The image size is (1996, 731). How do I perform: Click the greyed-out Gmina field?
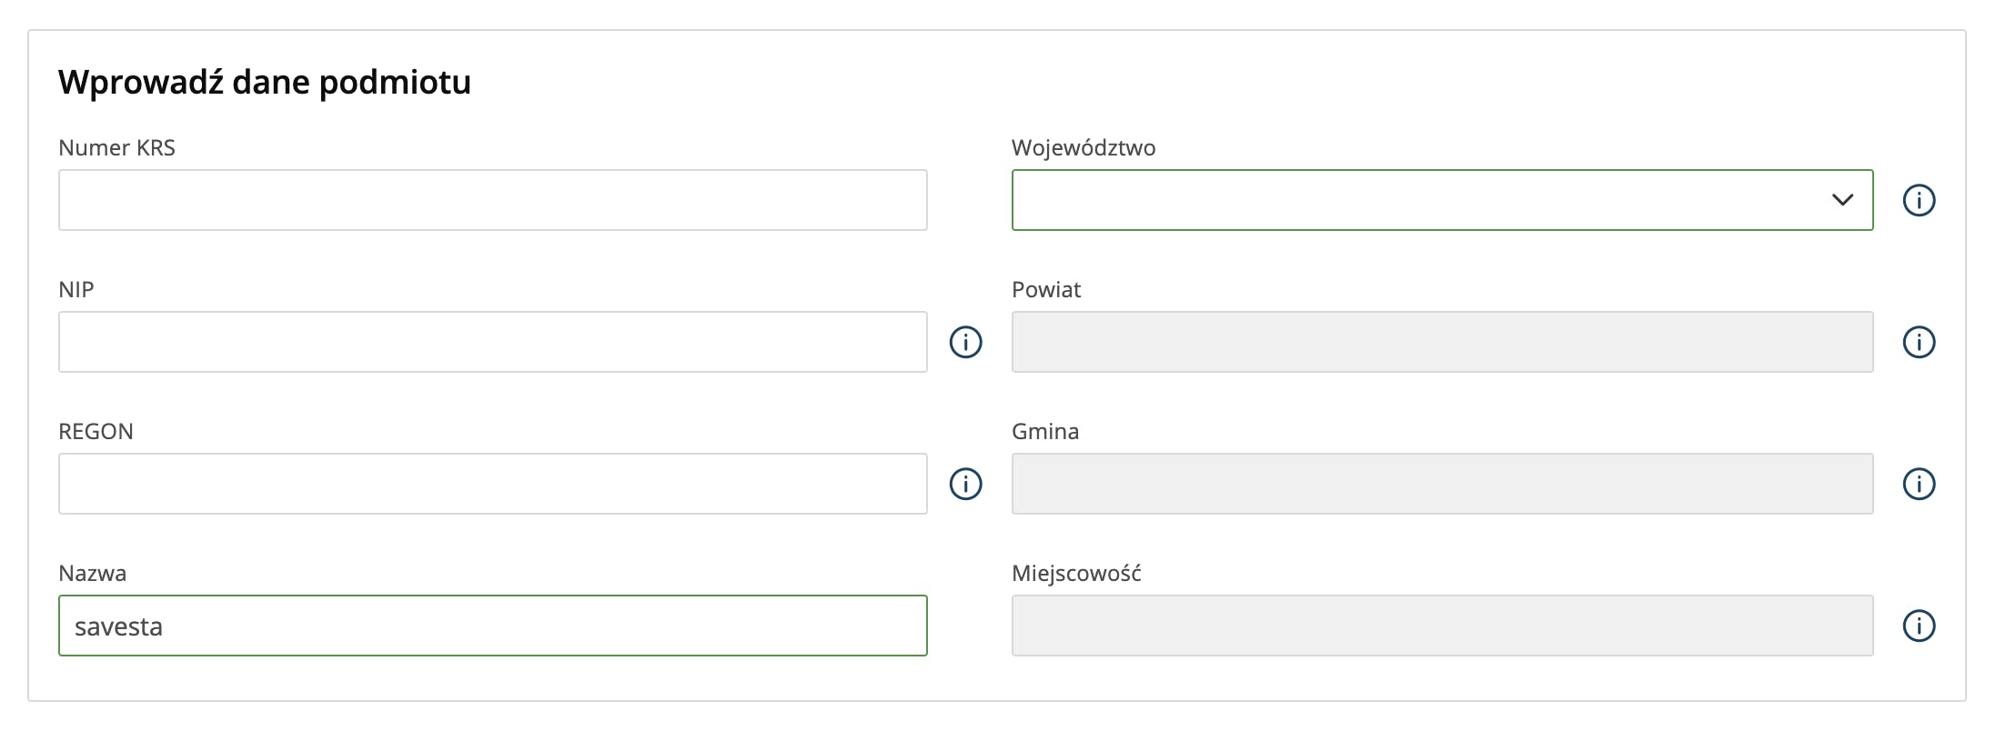(1442, 484)
